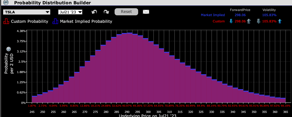292x117 pixels.
Task: Click the 12.86% cumulative probability label
Action: [85, 106]
